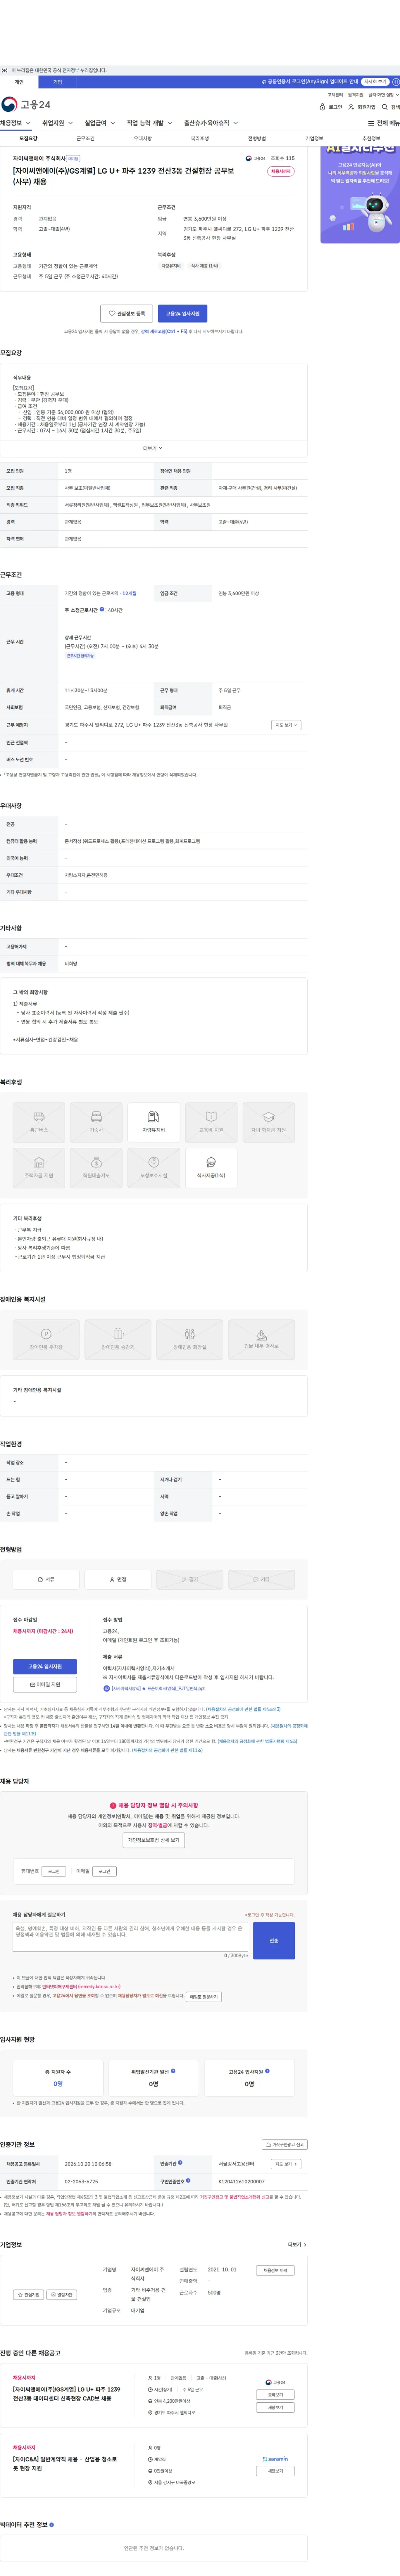Open the 자이C&A 산업용 청소로봇 job listing
This screenshot has width=400, height=2576.
click(65, 2464)
